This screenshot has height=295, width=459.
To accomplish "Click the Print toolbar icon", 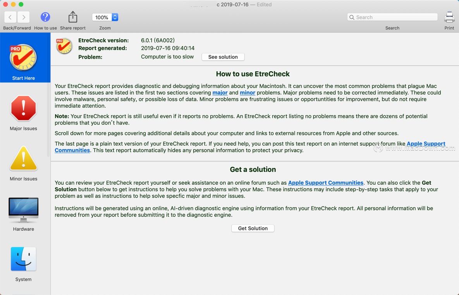I will (449, 17).
